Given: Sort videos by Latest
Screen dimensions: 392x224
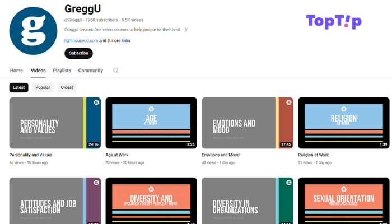Looking at the screenshot, I should pyautogui.click(x=18, y=87).
